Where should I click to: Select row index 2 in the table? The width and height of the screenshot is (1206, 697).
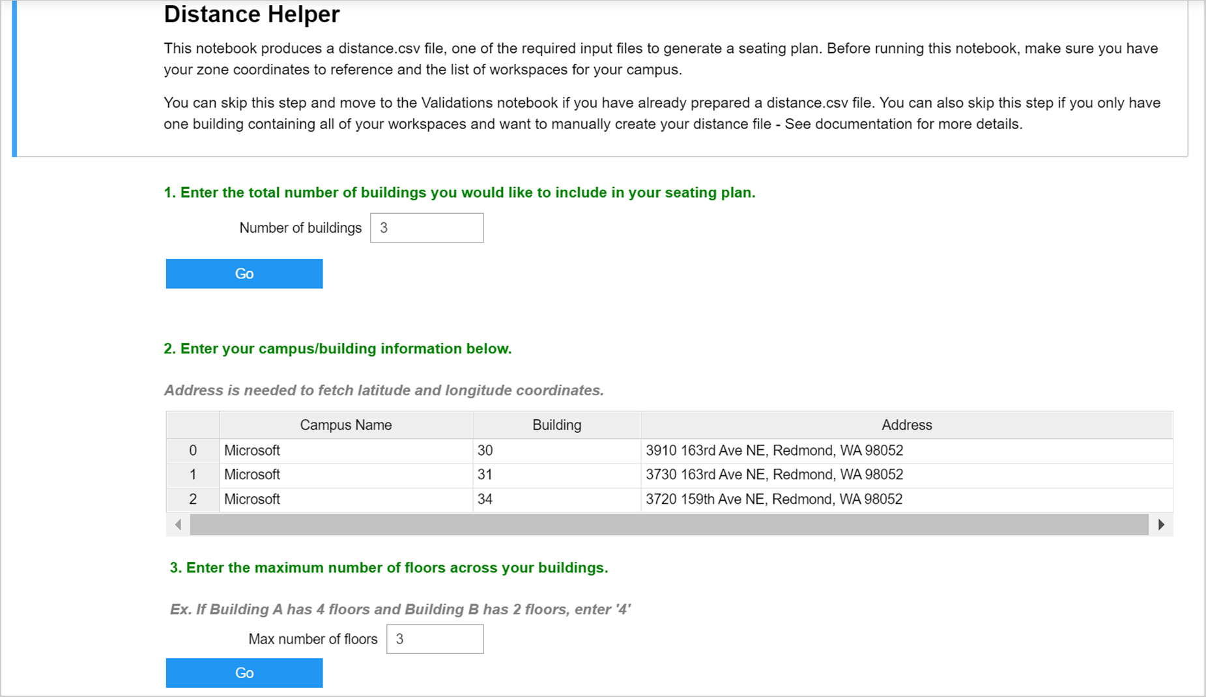(193, 499)
